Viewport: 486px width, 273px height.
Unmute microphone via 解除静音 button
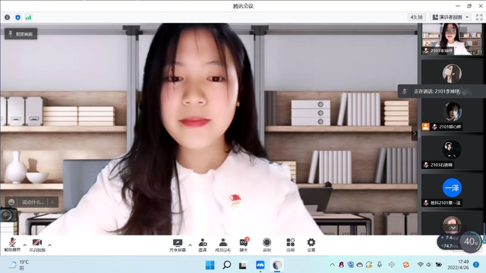click(x=13, y=245)
